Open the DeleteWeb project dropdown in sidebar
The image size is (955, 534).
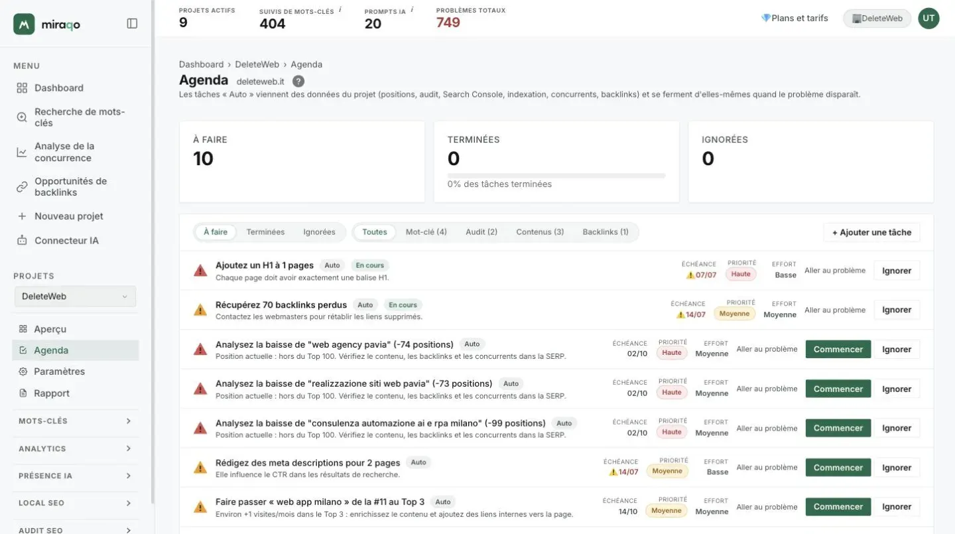click(75, 297)
